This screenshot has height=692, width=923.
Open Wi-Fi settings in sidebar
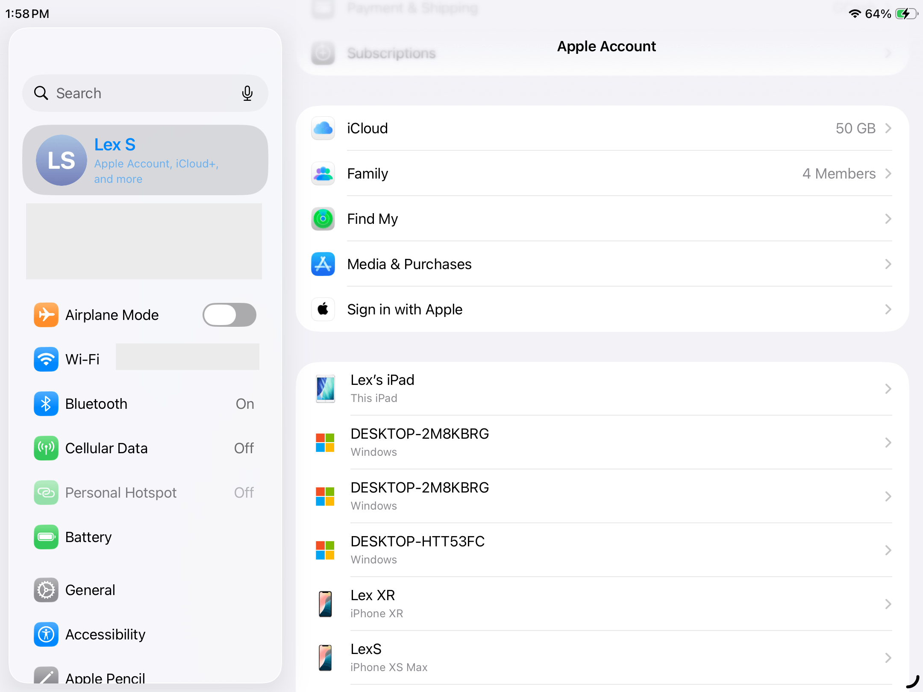tap(145, 359)
